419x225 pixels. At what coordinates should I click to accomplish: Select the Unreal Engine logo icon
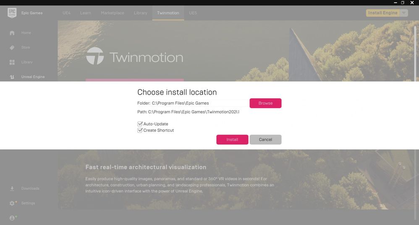pyautogui.click(x=12, y=77)
